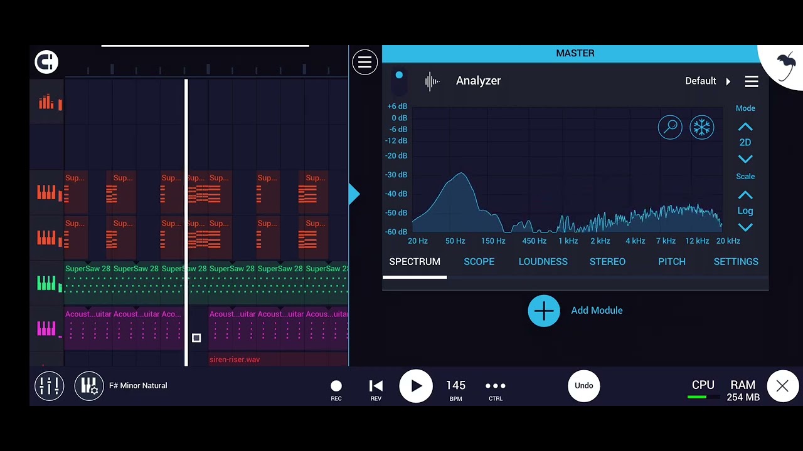803x451 pixels.
Task: Click the Undo button
Action: click(584, 386)
